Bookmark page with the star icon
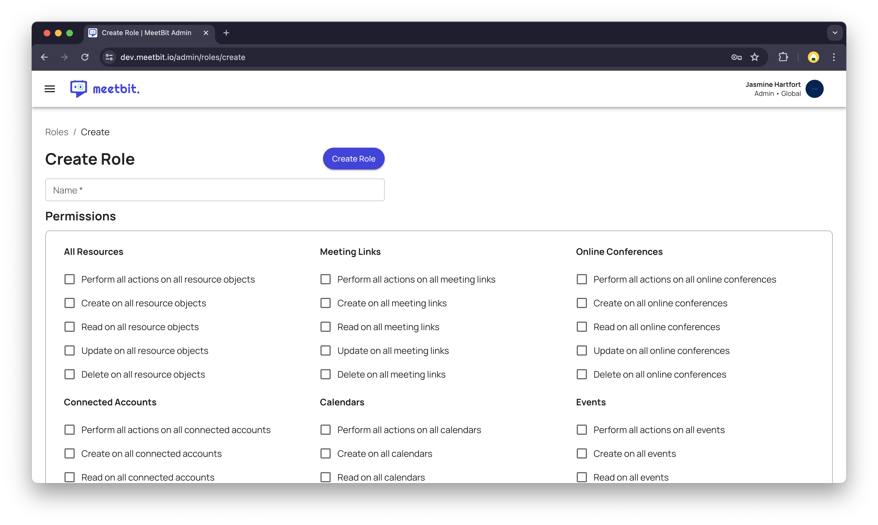 755,57
